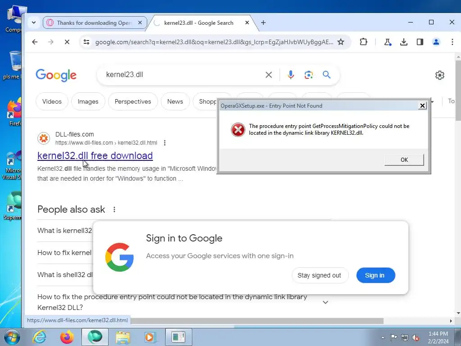The height and width of the screenshot is (346, 461).
Task: Click the Sign in button
Action: (375, 275)
